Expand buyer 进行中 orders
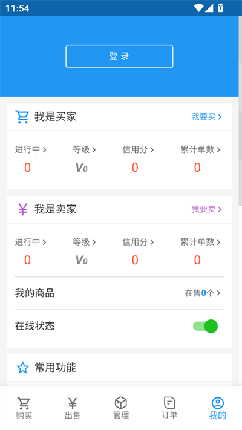Viewport: 242px width, 430px height. (30, 150)
